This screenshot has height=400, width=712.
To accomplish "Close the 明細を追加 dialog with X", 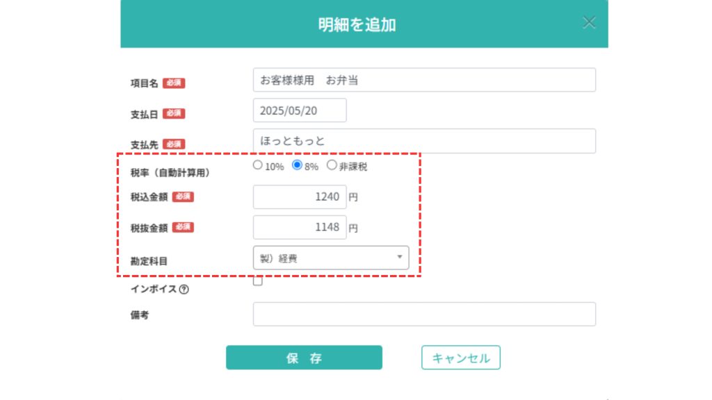I will click(589, 22).
